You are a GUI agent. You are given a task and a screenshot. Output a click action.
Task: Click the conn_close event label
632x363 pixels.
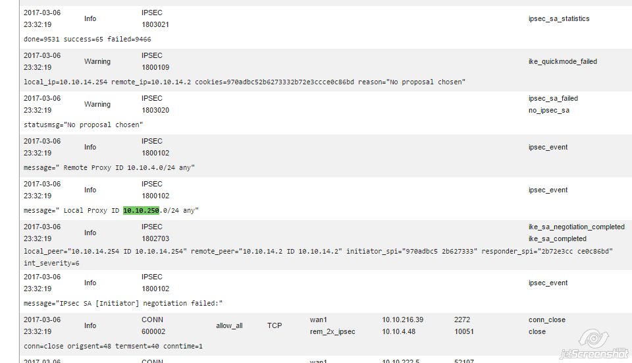(x=546, y=320)
